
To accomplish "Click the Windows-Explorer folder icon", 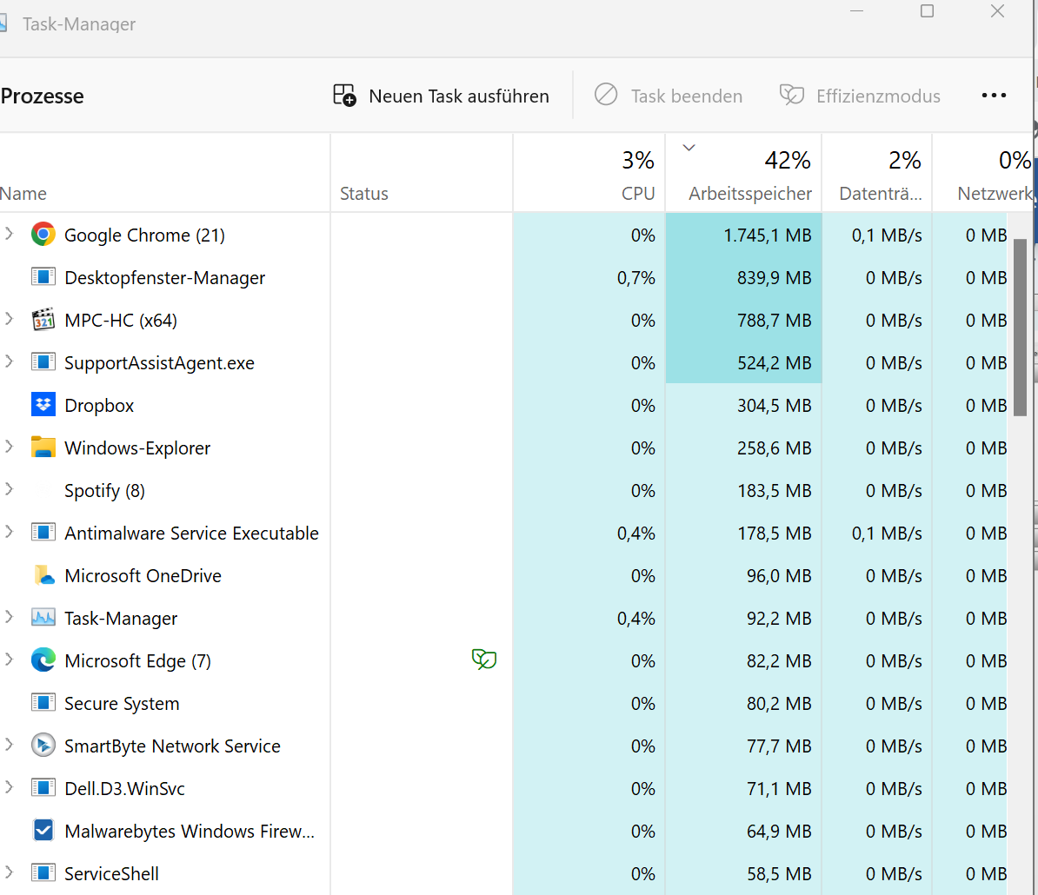I will click(43, 447).
